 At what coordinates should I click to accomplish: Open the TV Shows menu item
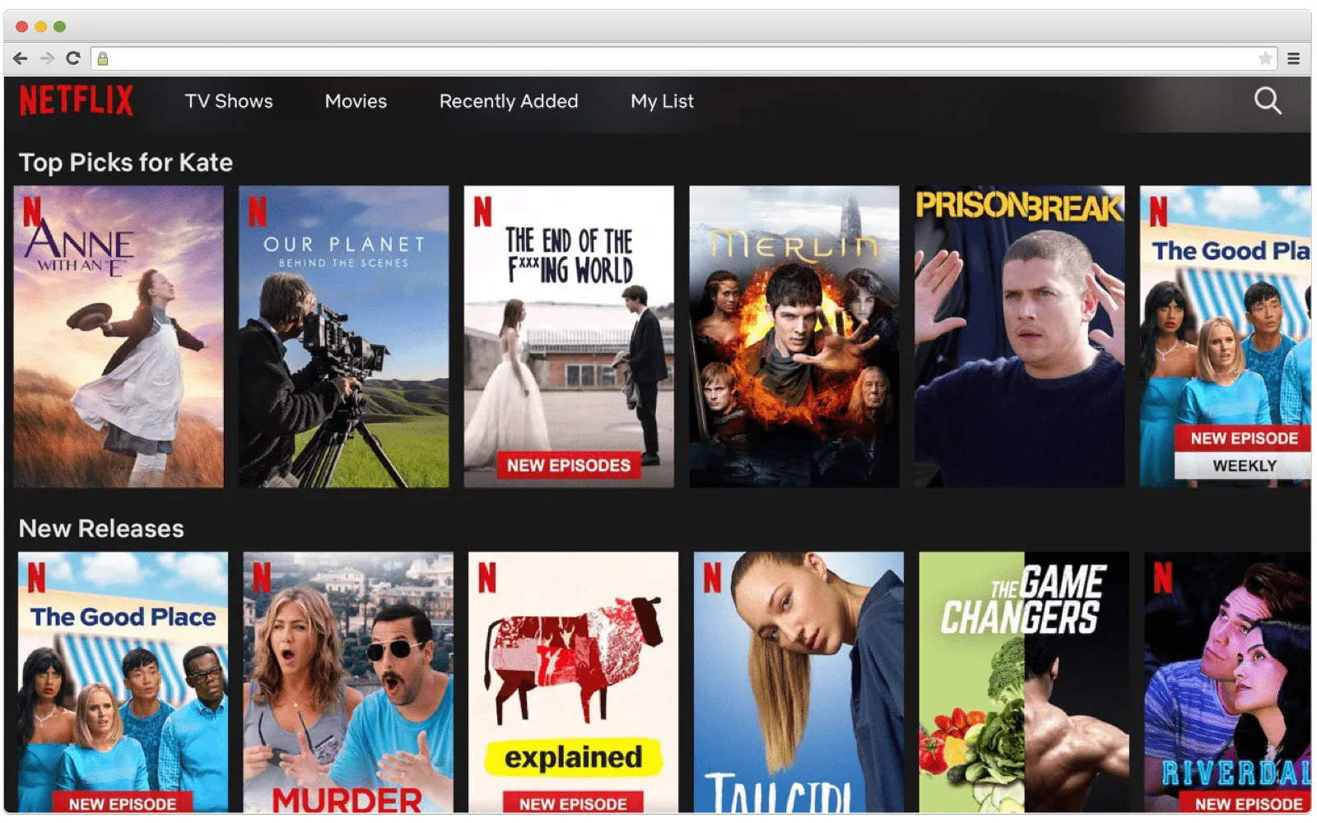pos(229,101)
